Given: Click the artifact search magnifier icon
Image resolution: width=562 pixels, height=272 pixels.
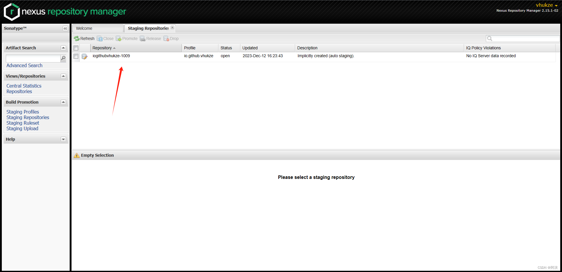Looking at the screenshot, I should [63, 58].
